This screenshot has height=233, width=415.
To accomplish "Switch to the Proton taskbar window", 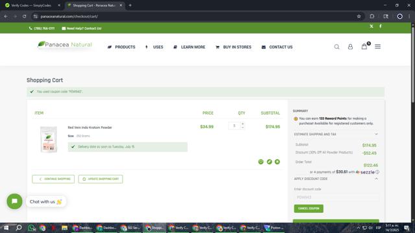I will coord(274,228).
